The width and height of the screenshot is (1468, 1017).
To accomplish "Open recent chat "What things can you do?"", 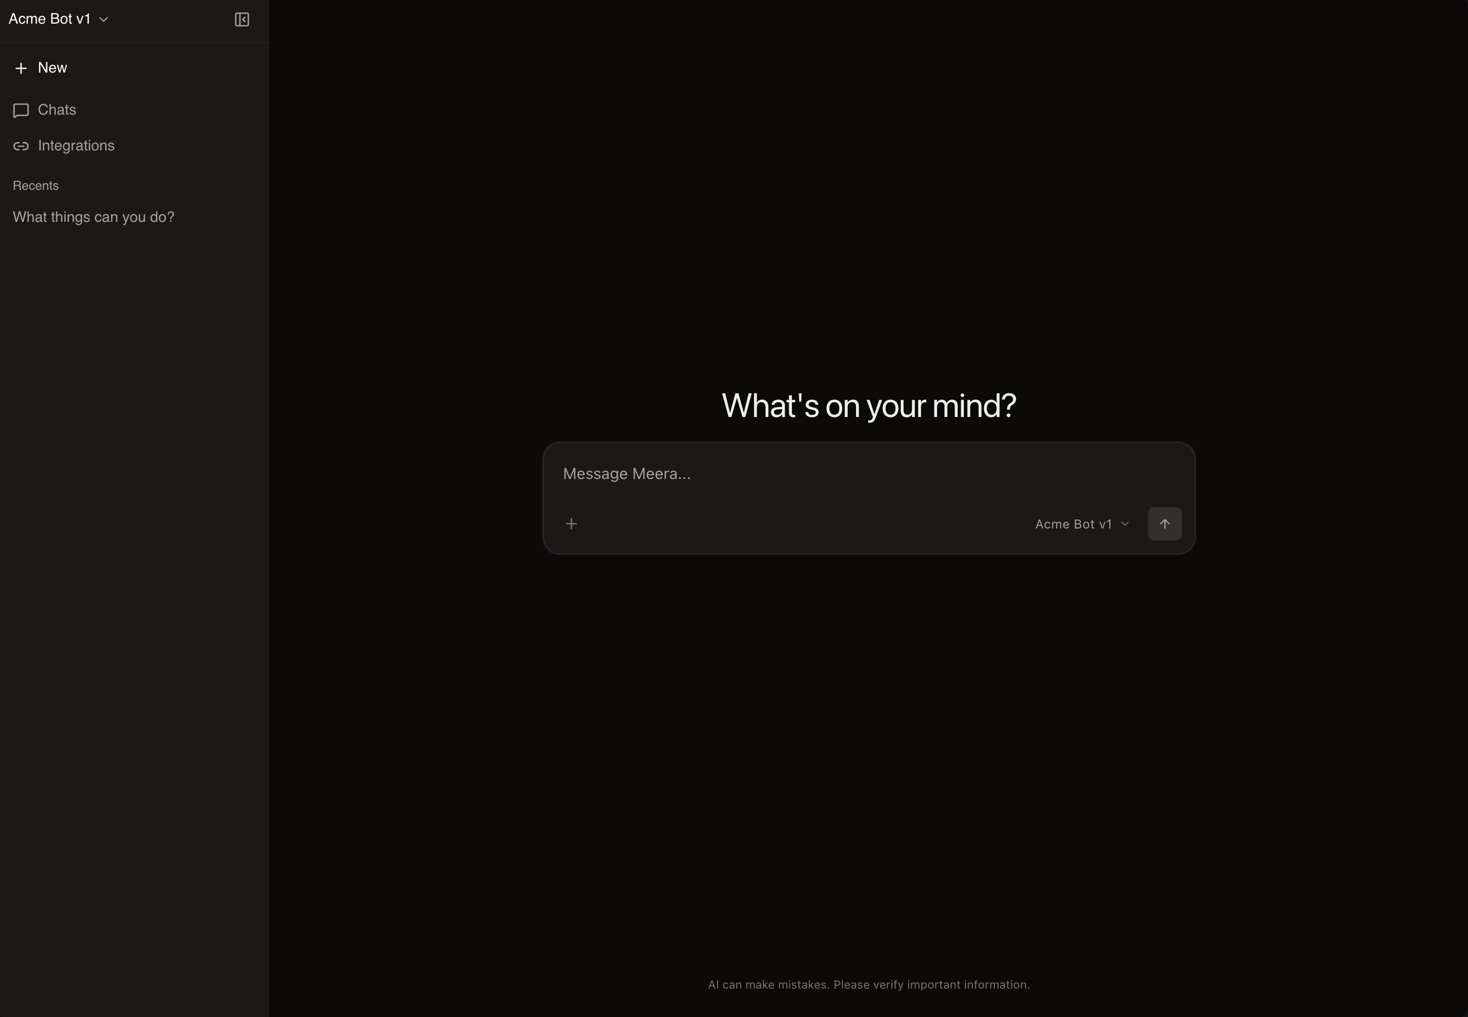I will [93, 217].
